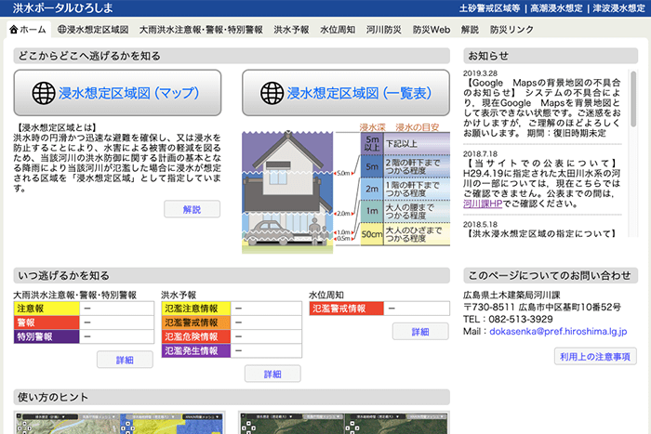Open the 利用上の注意事項 button
Viewport: 651px width, 434px height.
(x=595, y=355)
